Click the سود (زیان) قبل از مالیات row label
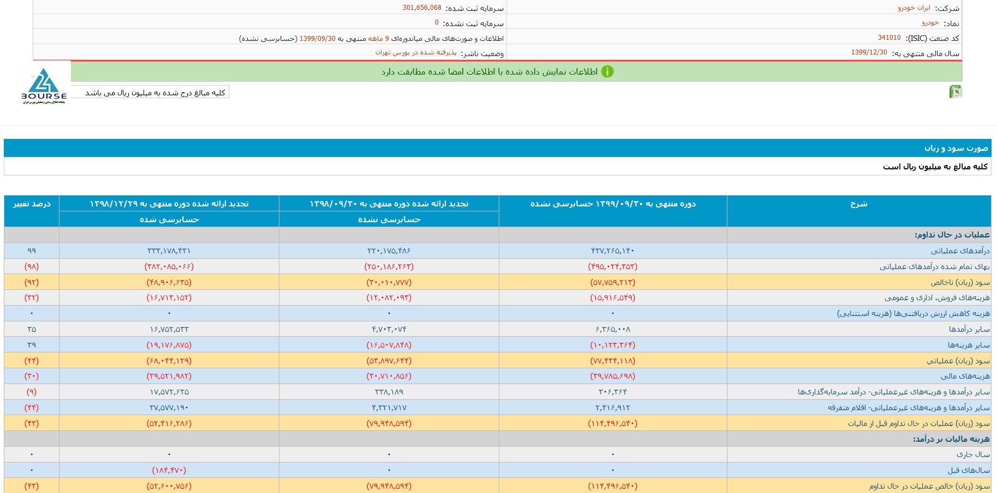Screen dimensions: 997x493 (x=918, y=423)
